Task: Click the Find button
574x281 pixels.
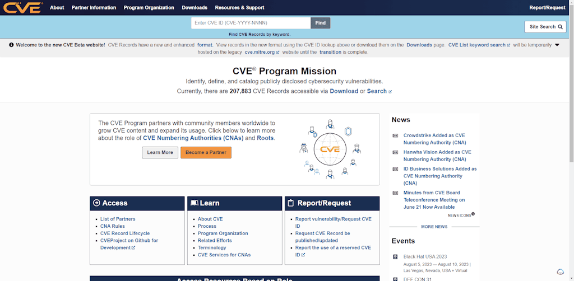Action: (320, 23)
